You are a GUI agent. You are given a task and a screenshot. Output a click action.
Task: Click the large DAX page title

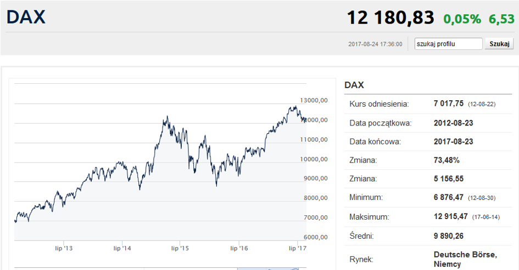[x=26, y=17]
